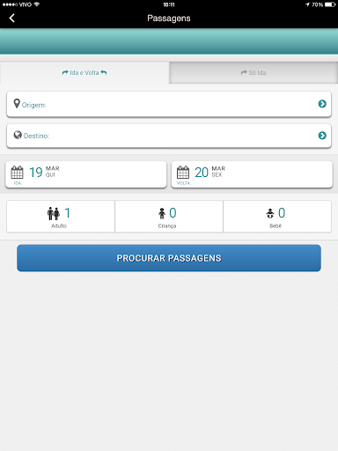Click the Volta return calendar icon
Screen dimensions: 338x451
click(x=183, y=173)
